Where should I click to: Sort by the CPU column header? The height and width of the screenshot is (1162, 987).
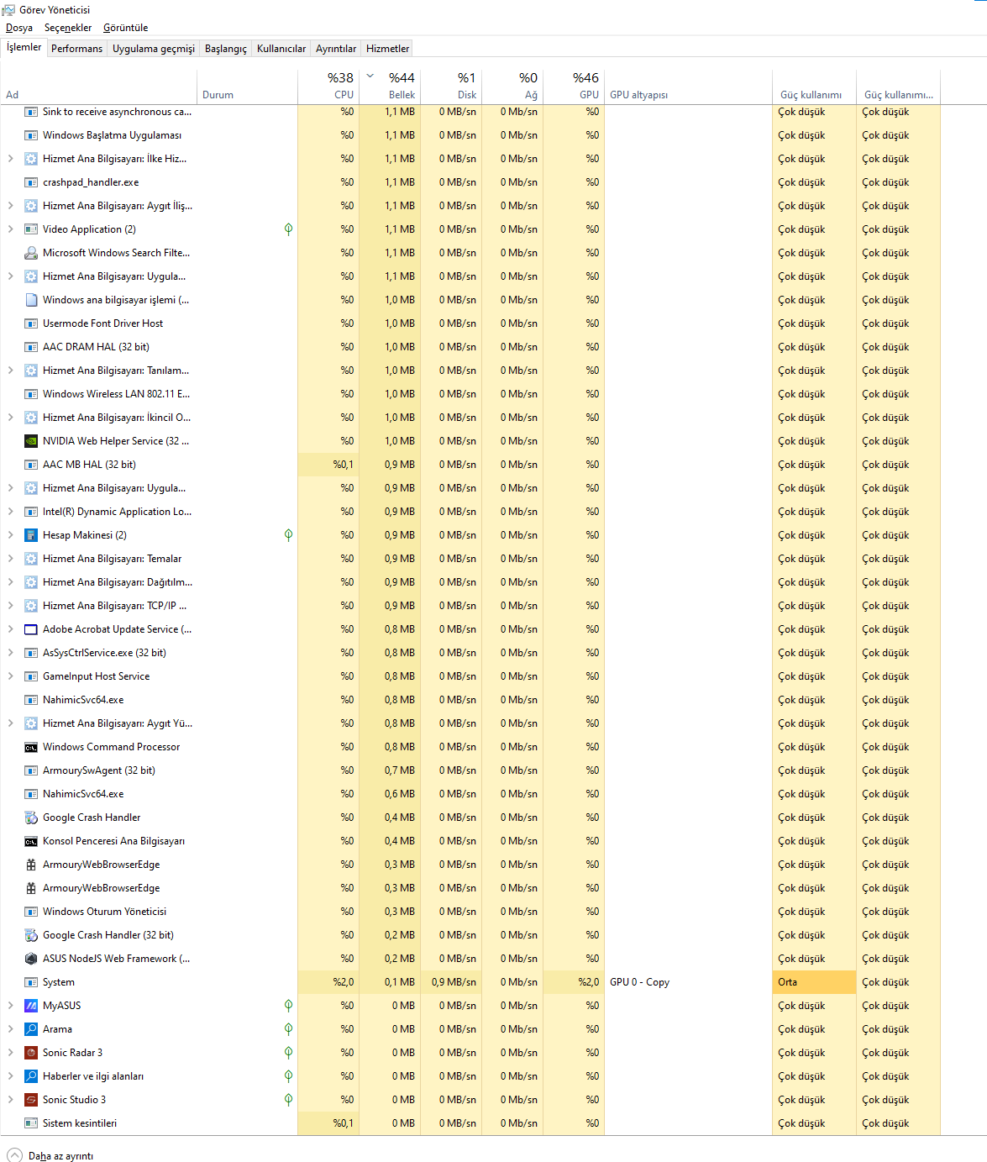pyautogui.click(x=328, y=86)
